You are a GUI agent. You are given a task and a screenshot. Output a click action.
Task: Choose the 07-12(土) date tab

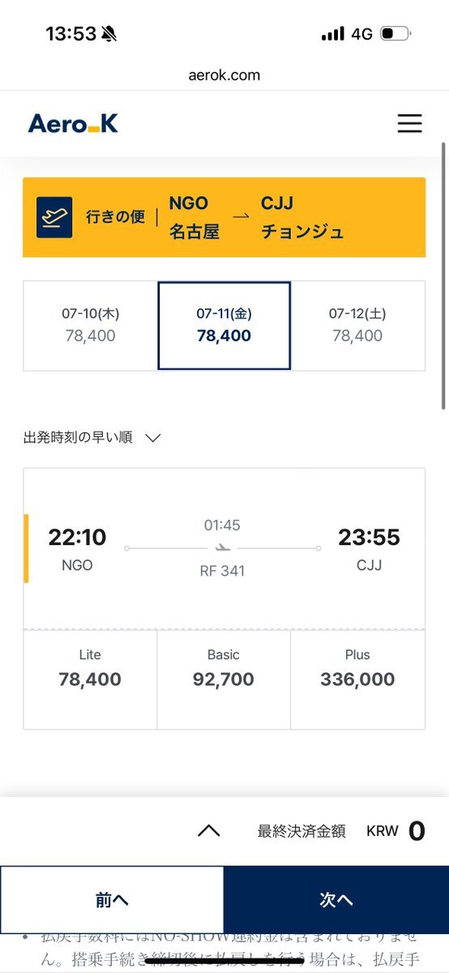357,325
